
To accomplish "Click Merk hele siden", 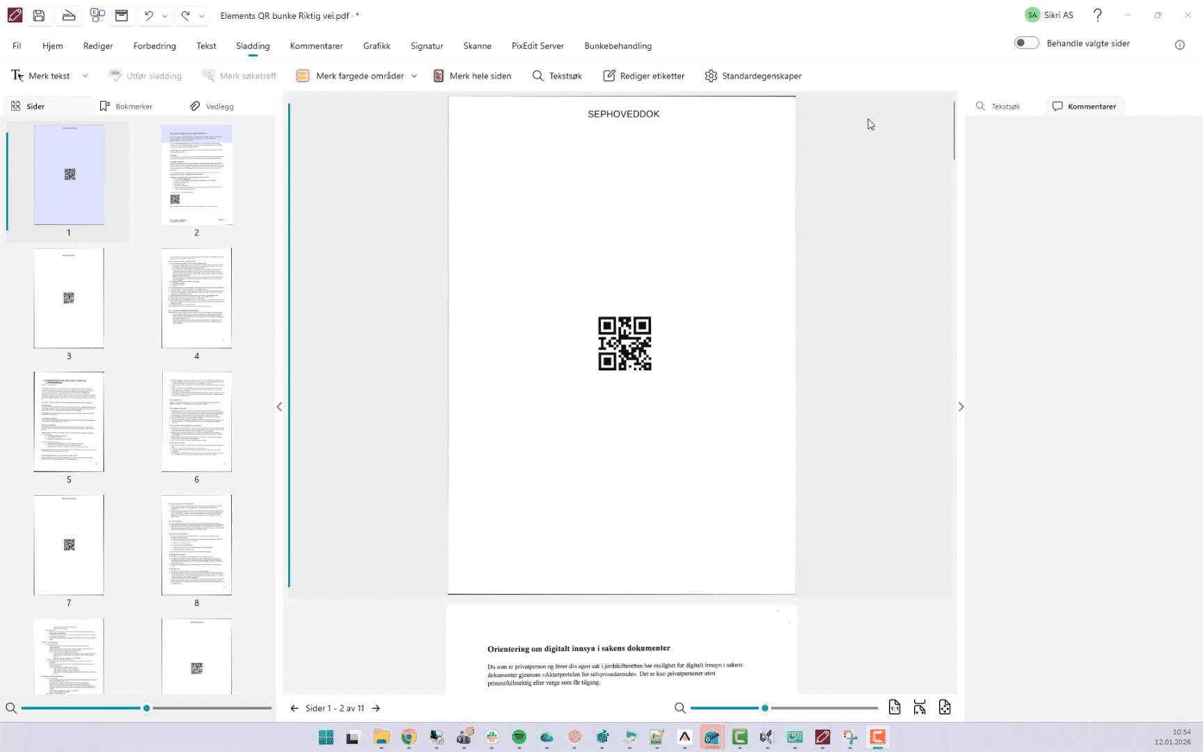I will tap(473, 76).
